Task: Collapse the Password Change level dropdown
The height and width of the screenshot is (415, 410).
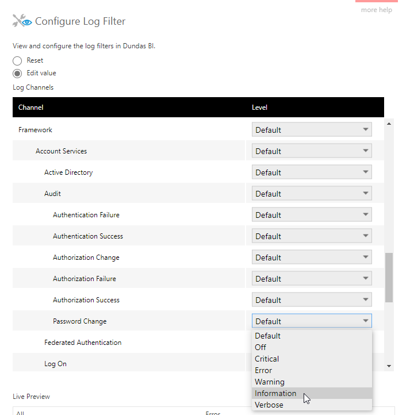Action: pyautogui.click(x=312, y=321)
